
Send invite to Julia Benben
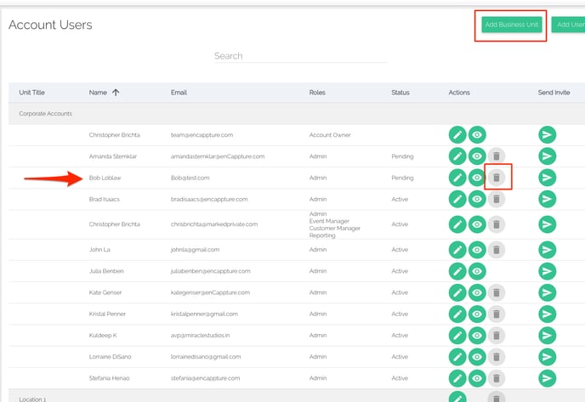coord(548,271)
